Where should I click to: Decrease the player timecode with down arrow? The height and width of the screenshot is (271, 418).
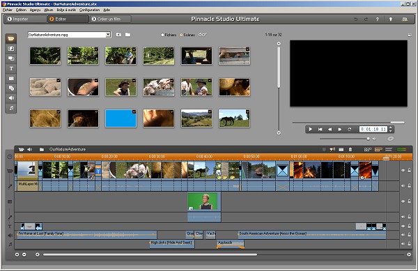click(391, 131)
